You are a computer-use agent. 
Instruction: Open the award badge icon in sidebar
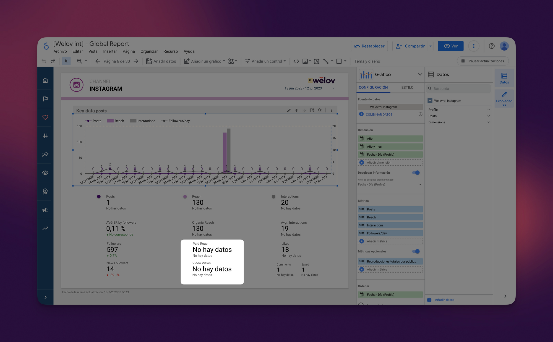[45, 191]
